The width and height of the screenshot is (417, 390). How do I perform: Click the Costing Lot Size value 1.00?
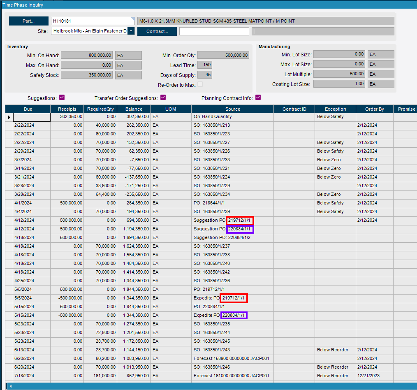tap(339, 84)
